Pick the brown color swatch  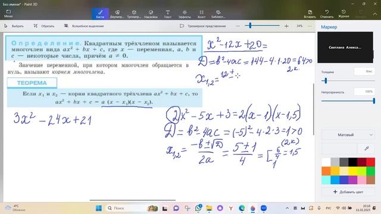(370, 180)
